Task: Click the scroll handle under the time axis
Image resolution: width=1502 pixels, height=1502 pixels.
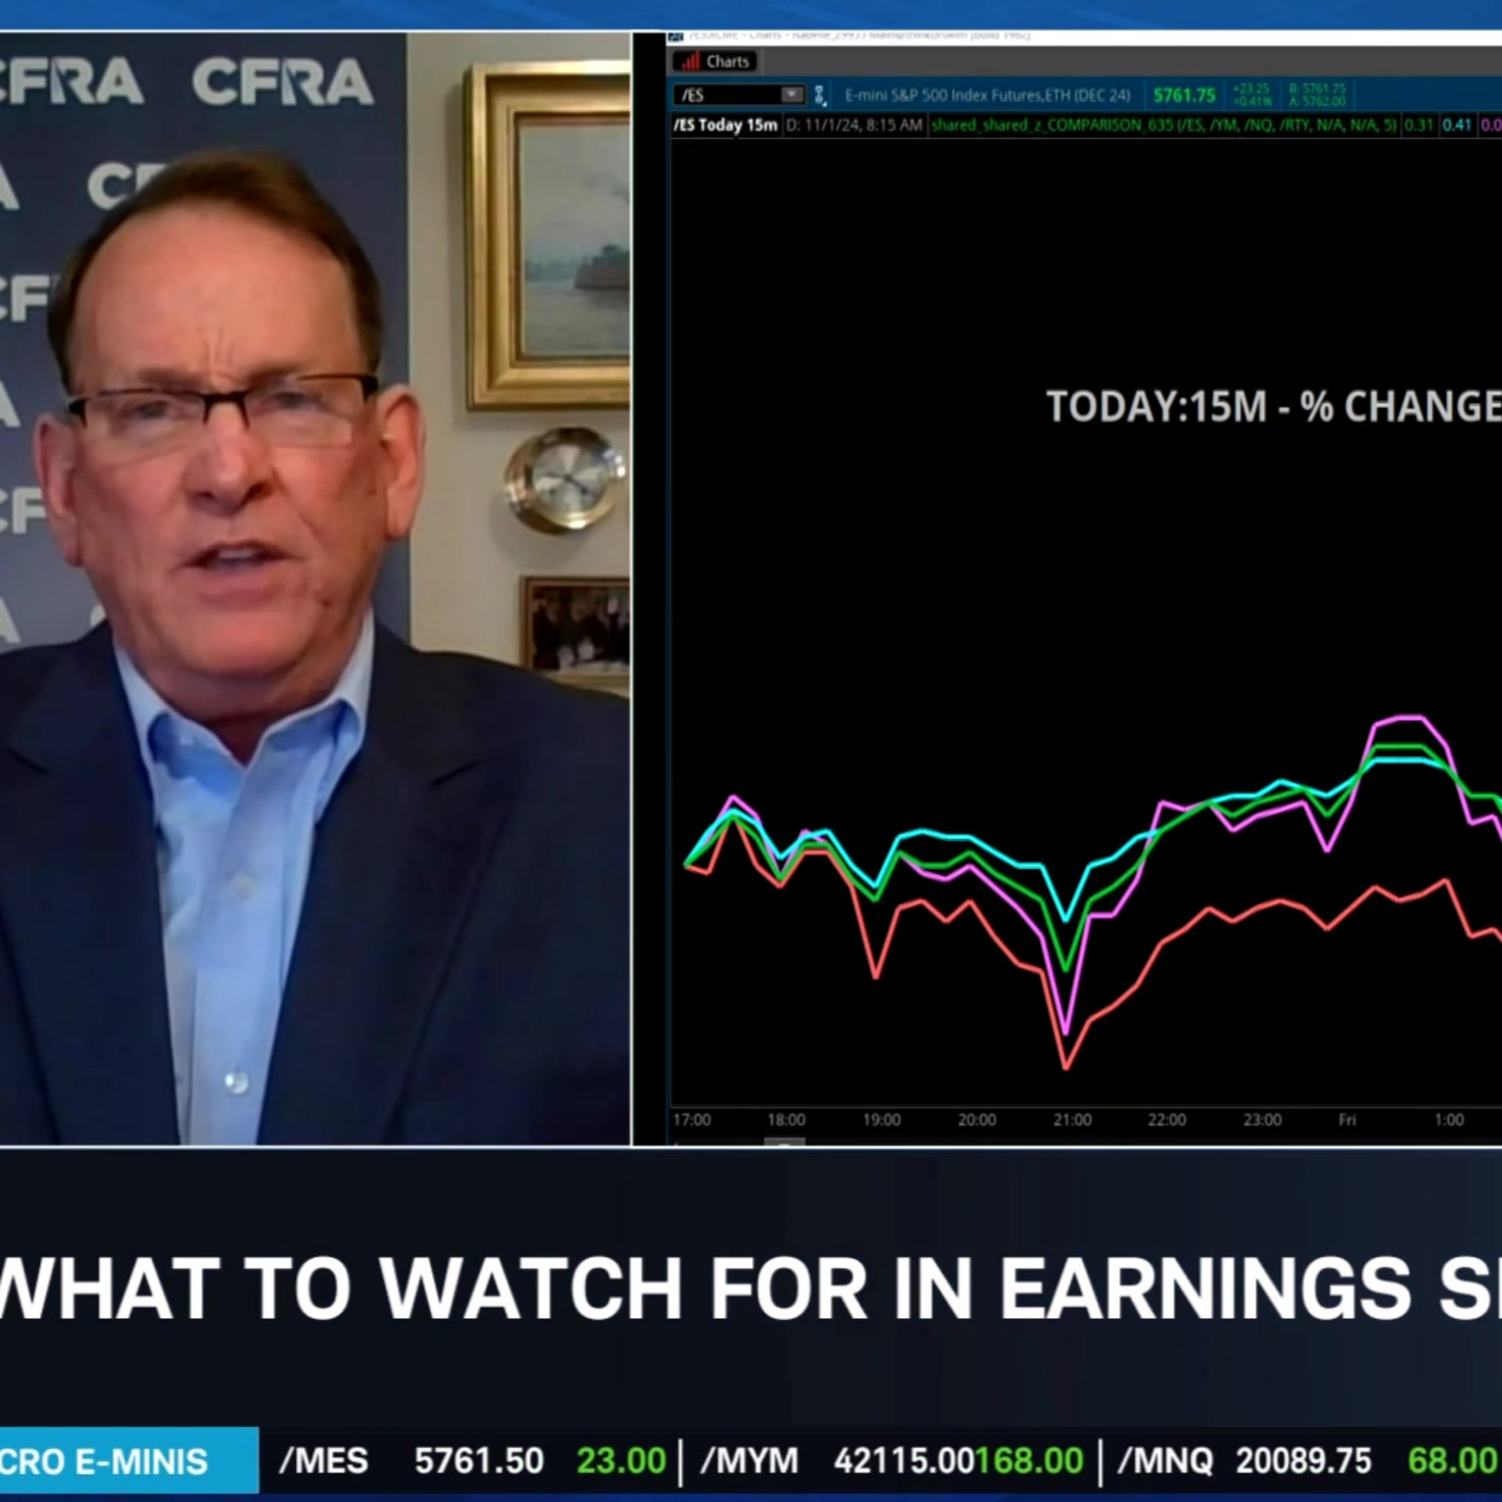Action: pos(784,1142)
